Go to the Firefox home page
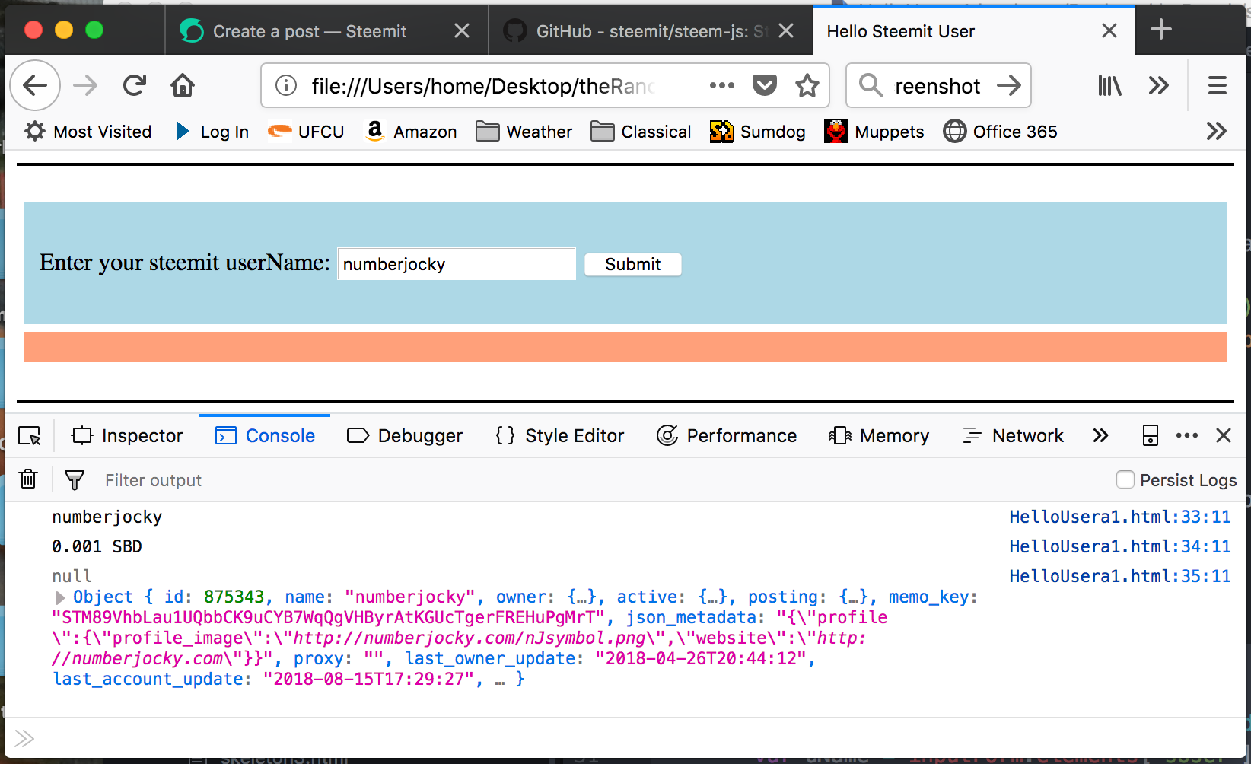This screenshot has width=1251, height=764. pyautogui.click(x=183, y=85)
